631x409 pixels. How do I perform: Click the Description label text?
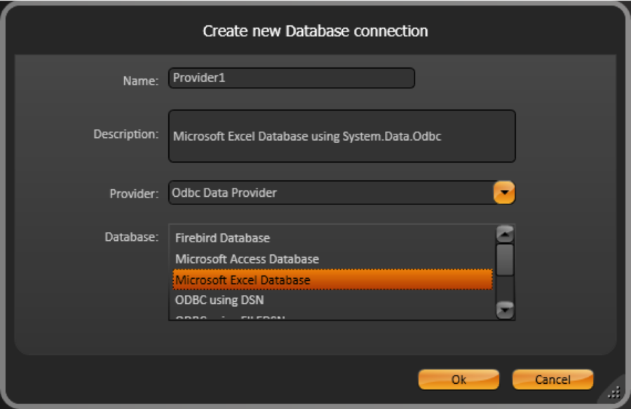[126, 134]
